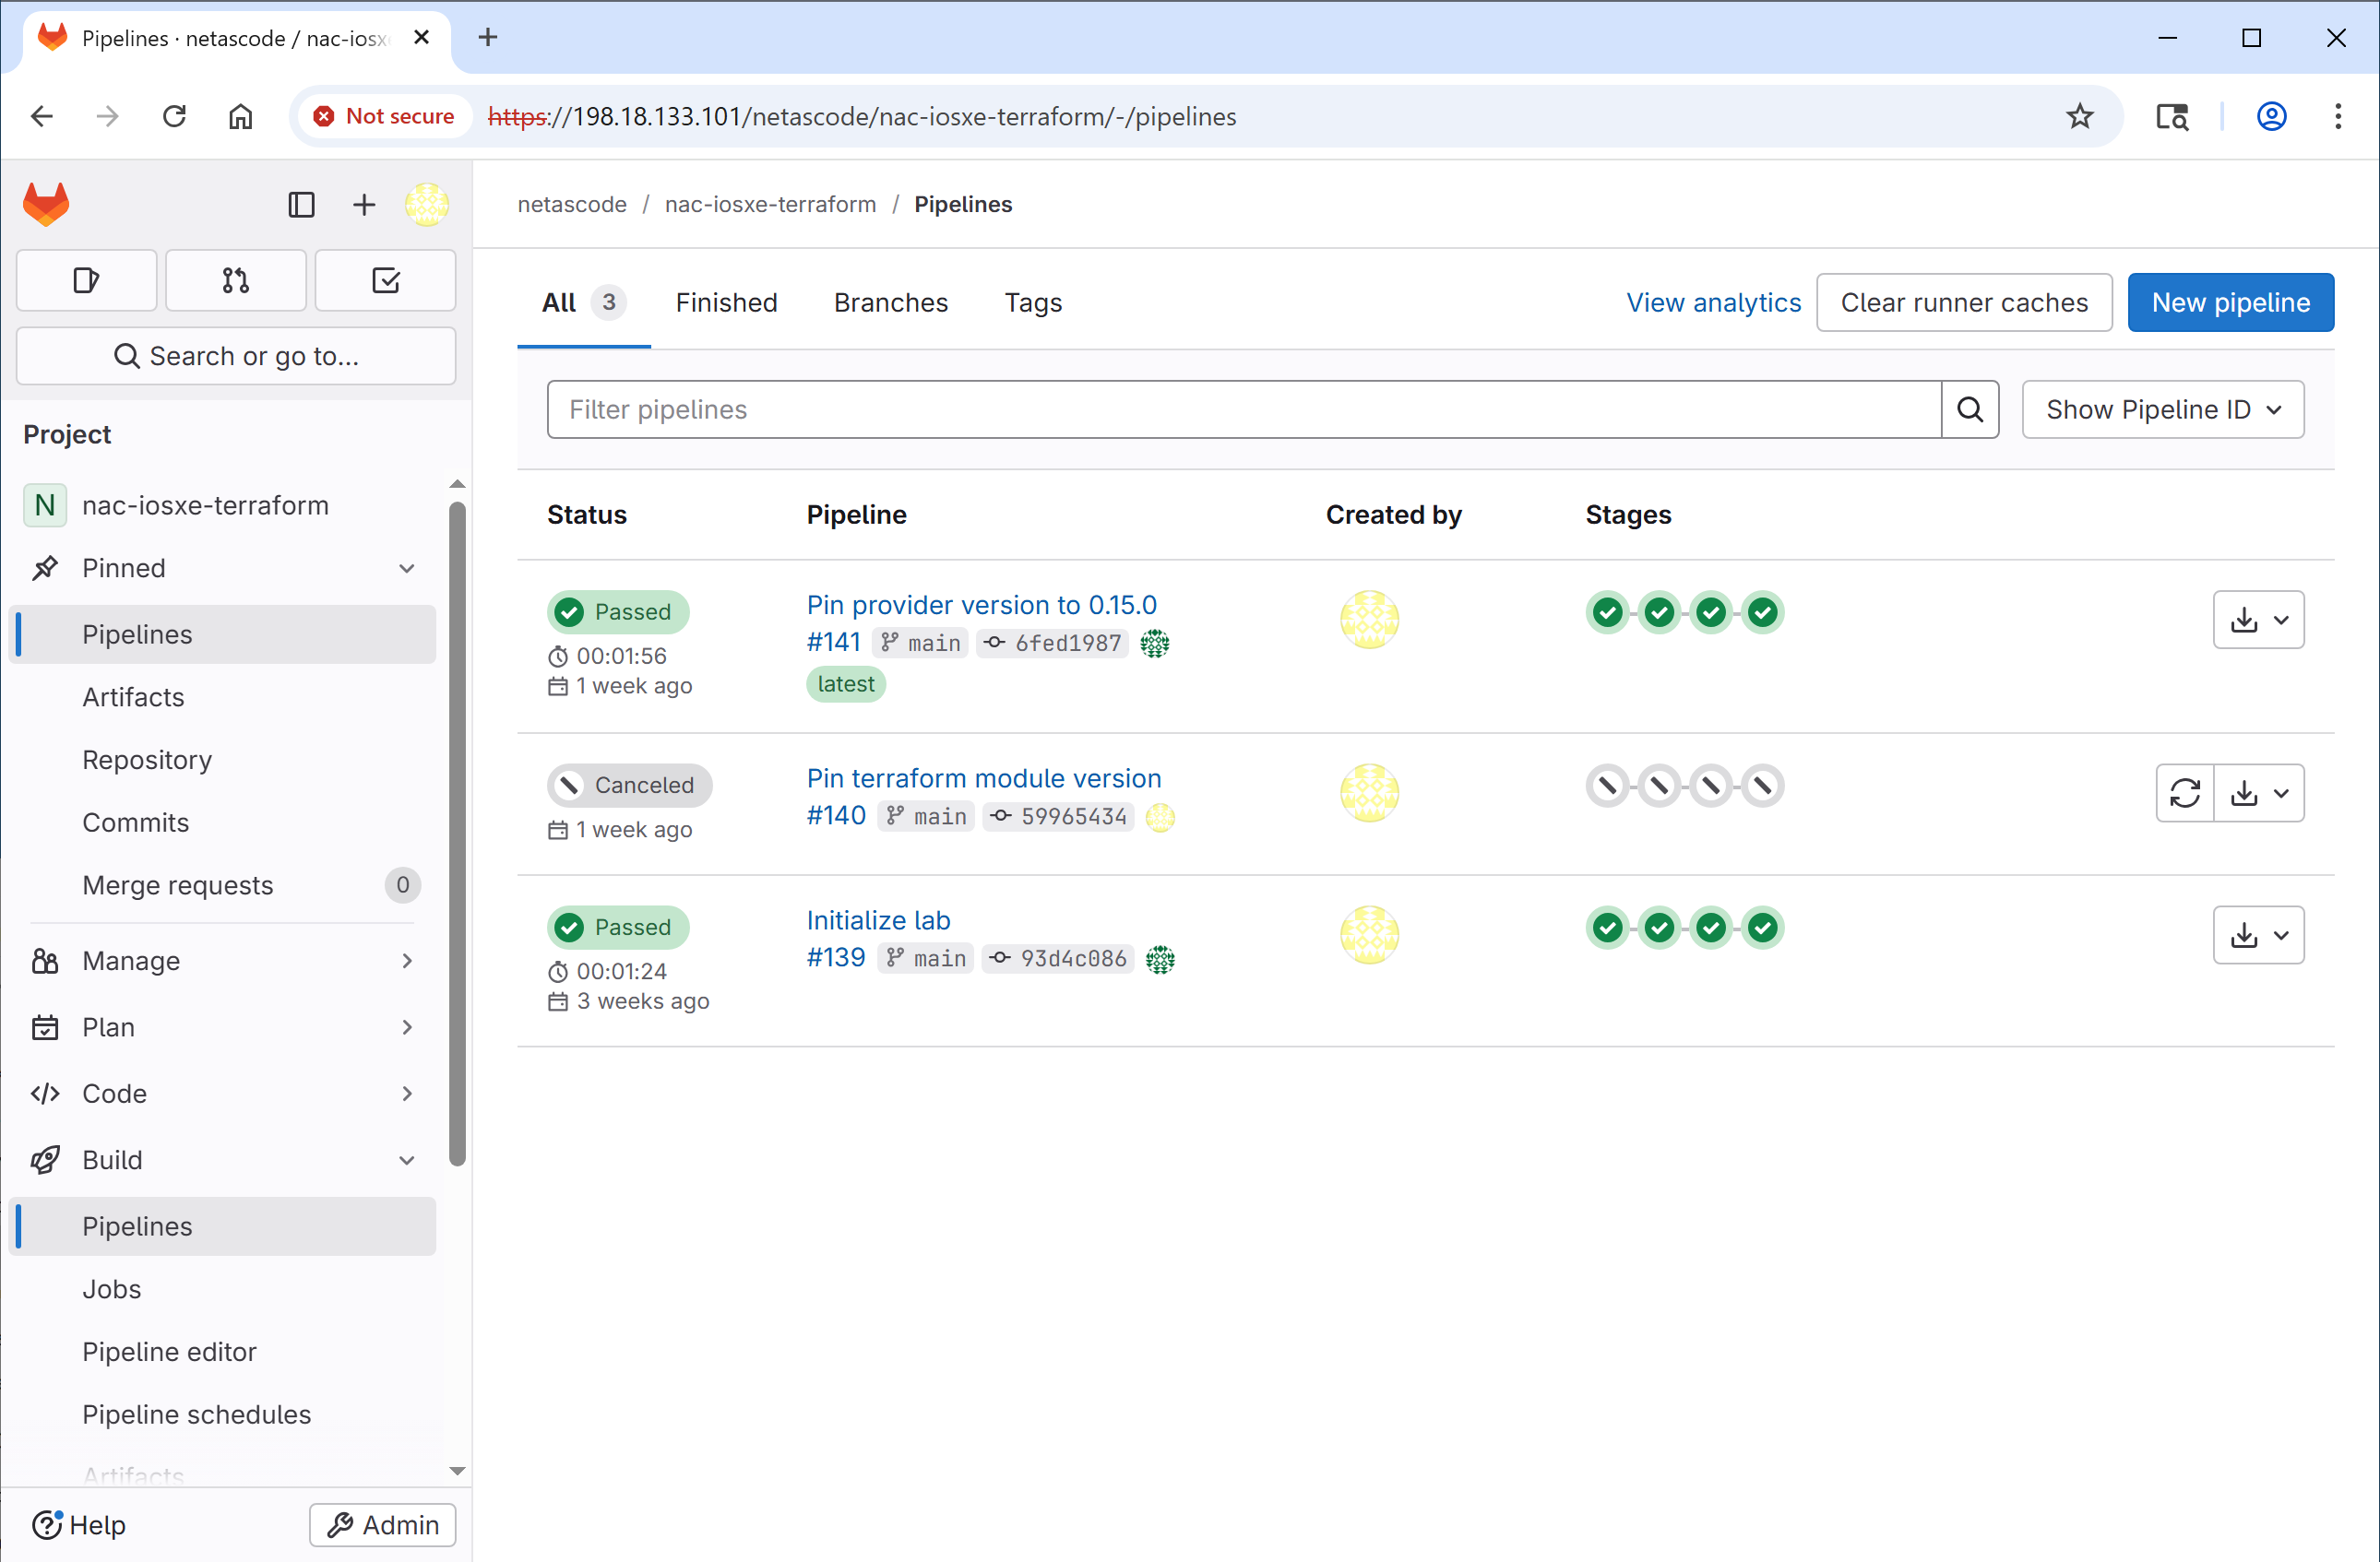Viewport: 2380px width, 1562px height.
Task: Open the GitLab logo homepage
Action: pyautogui.click(x=46, y=204)
